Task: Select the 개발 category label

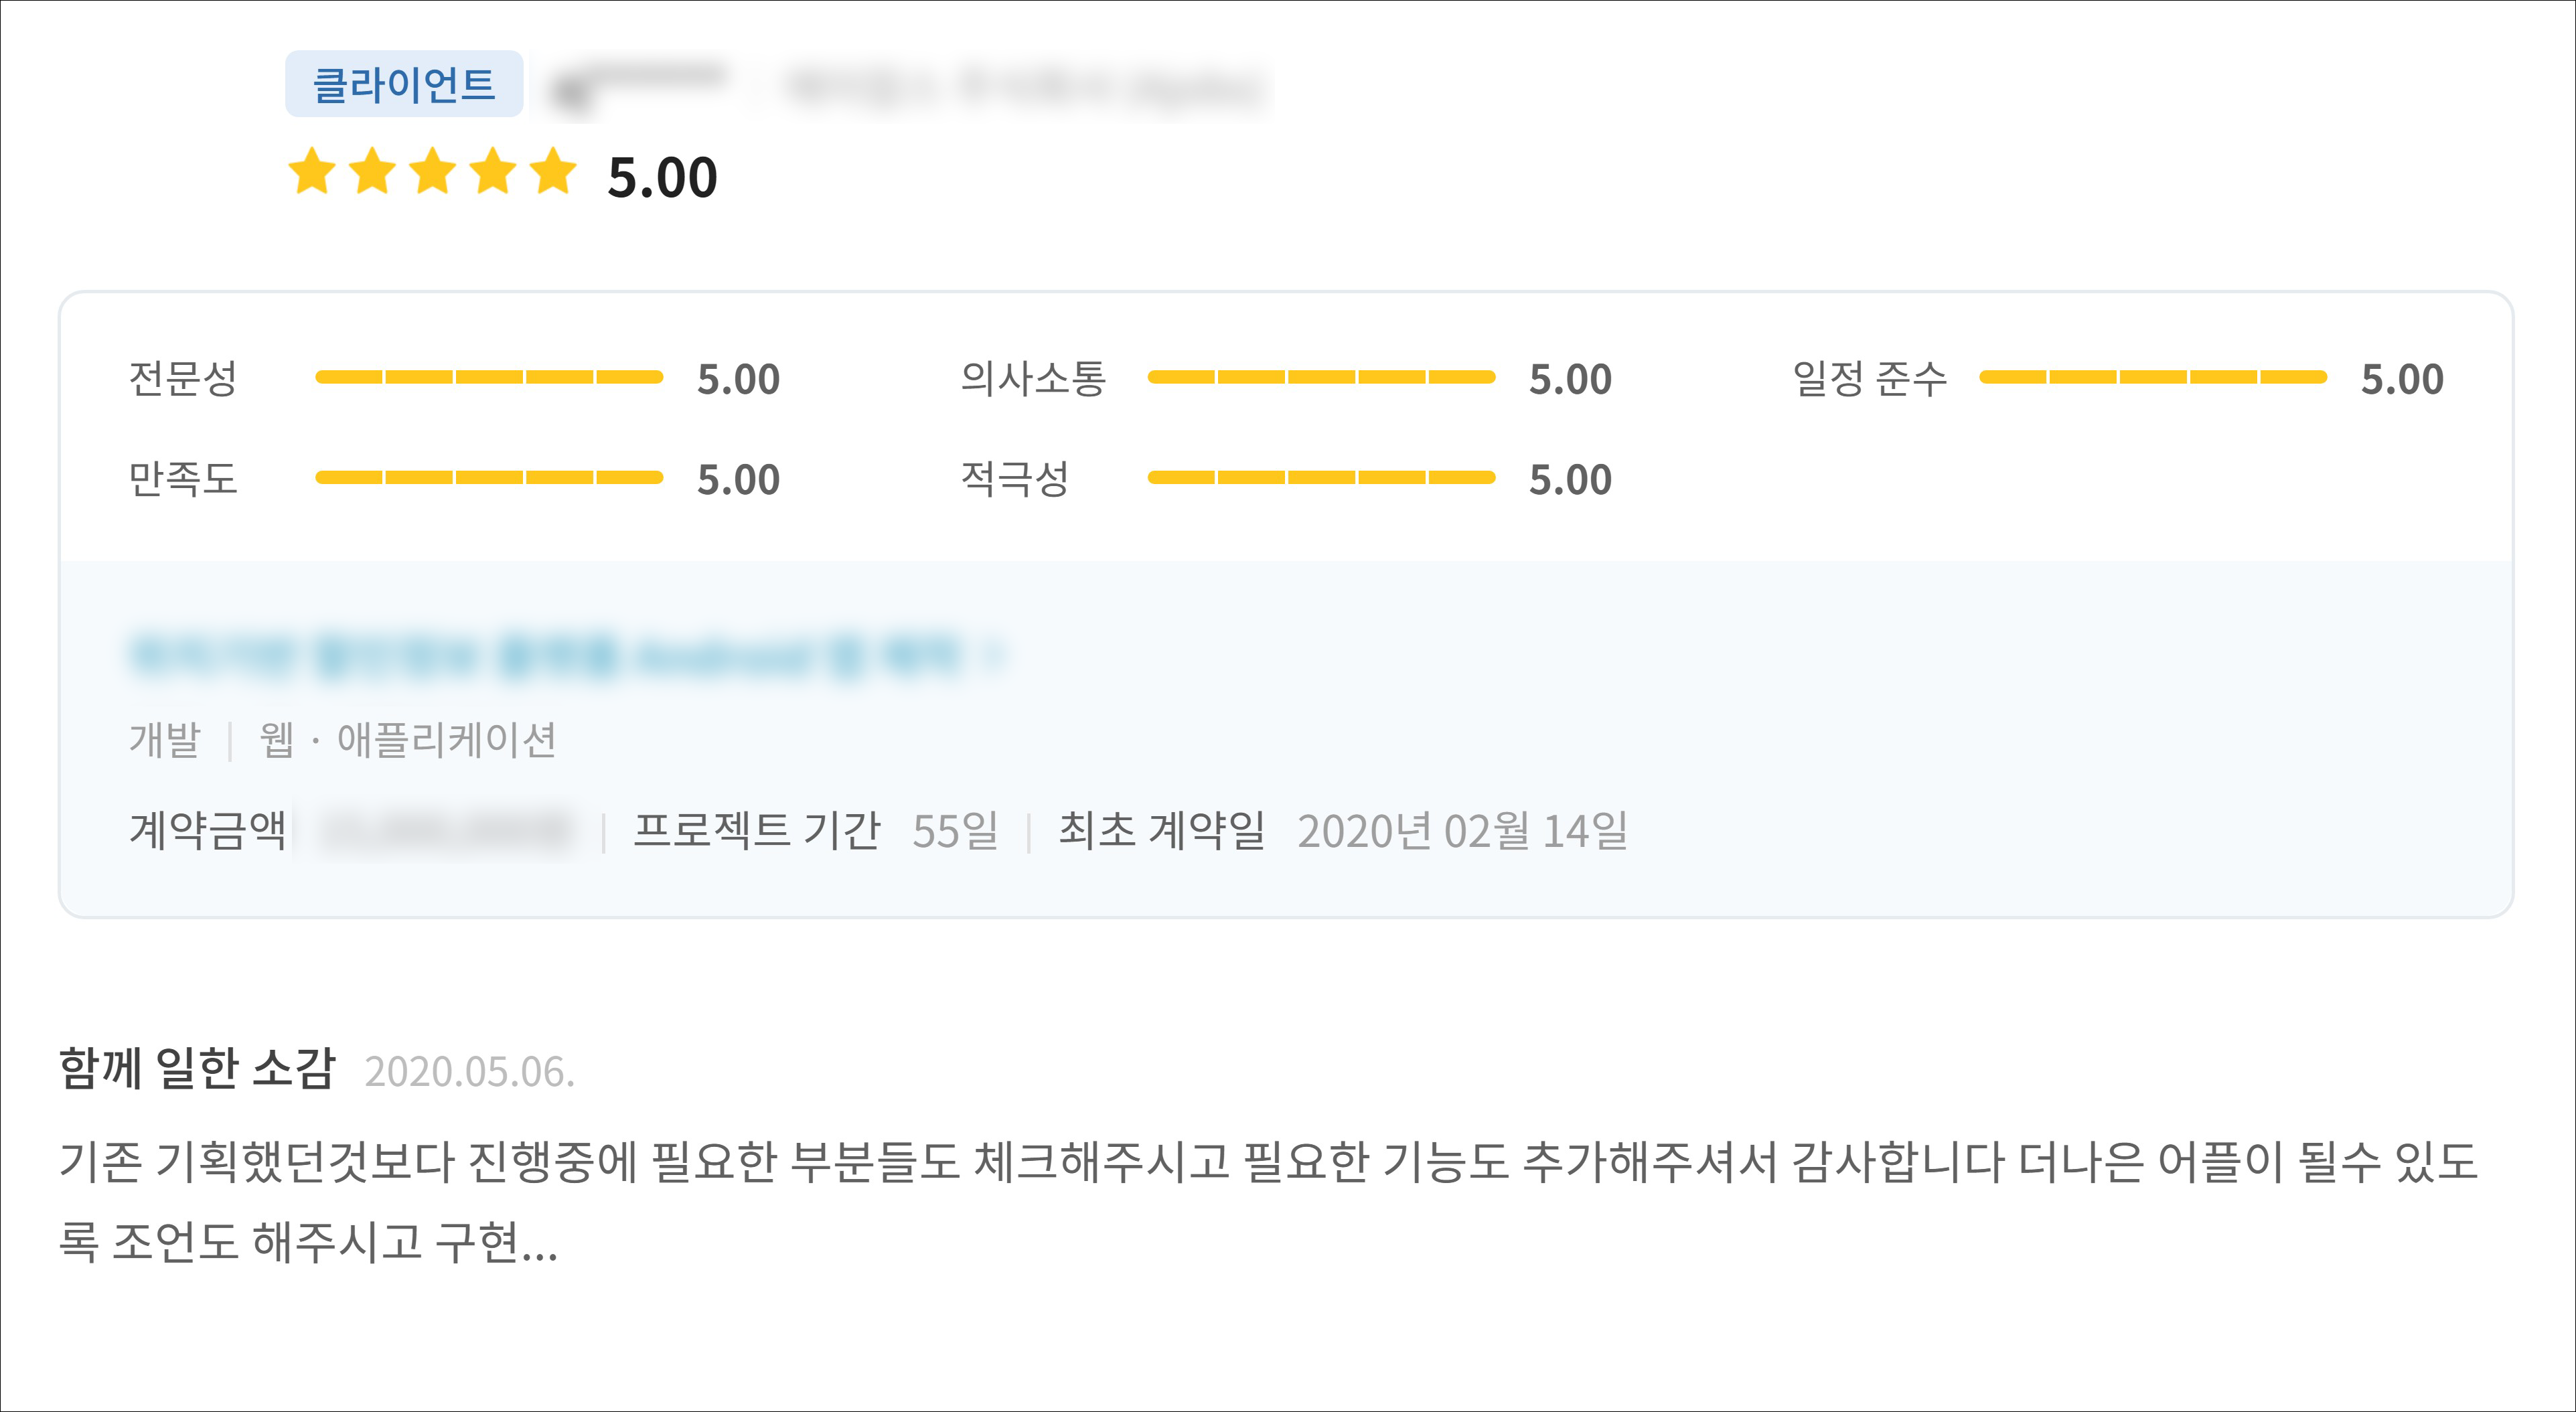Action: coord(165,740)
